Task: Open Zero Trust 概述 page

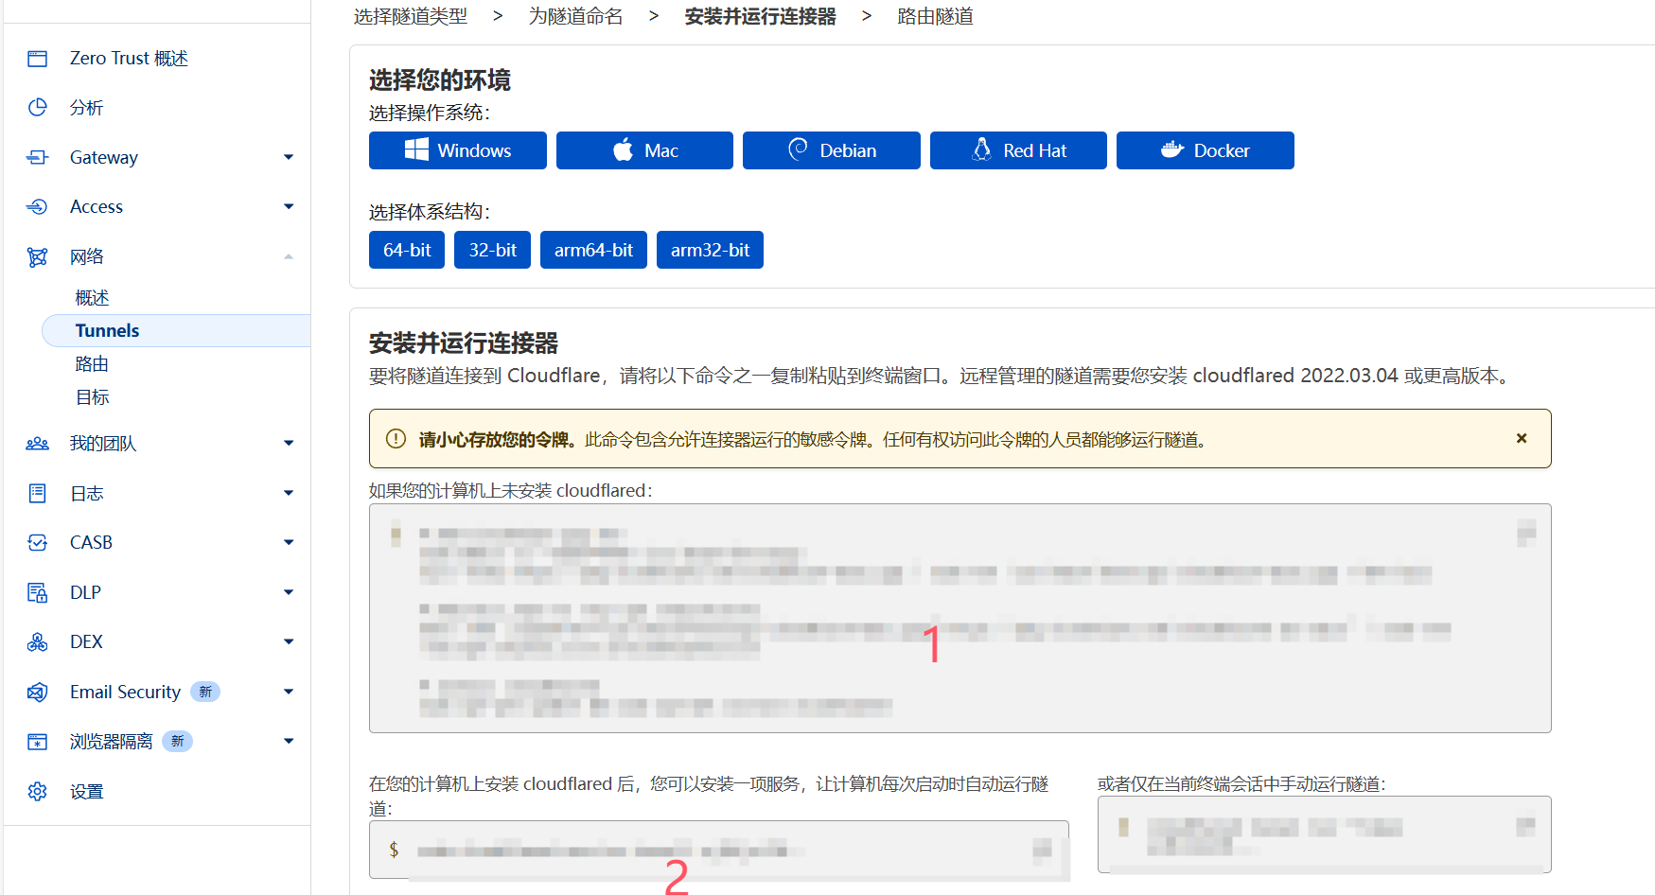Action: click(x=129, y=59)
